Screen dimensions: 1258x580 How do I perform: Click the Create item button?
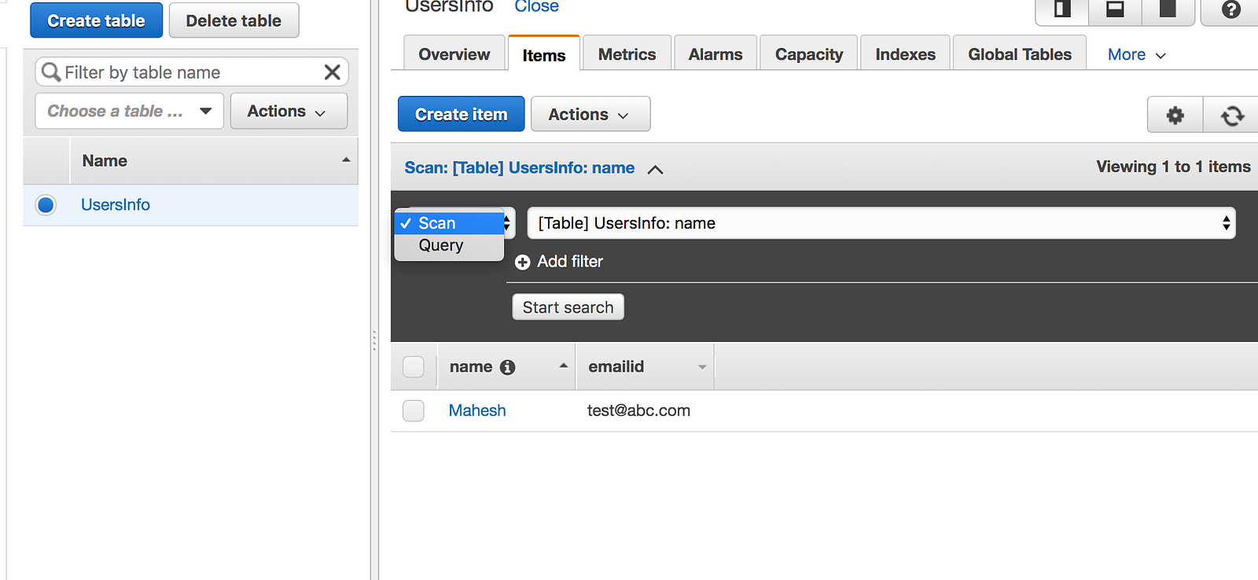point(461,114)
